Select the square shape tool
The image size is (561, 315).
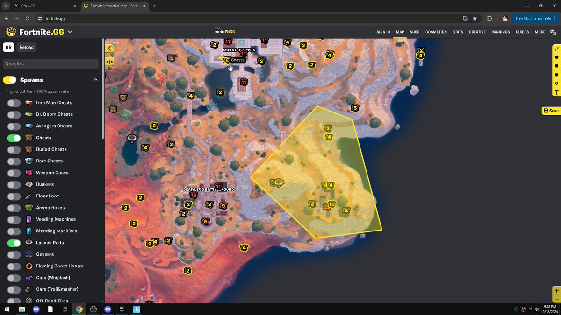(x=556, y=66)
